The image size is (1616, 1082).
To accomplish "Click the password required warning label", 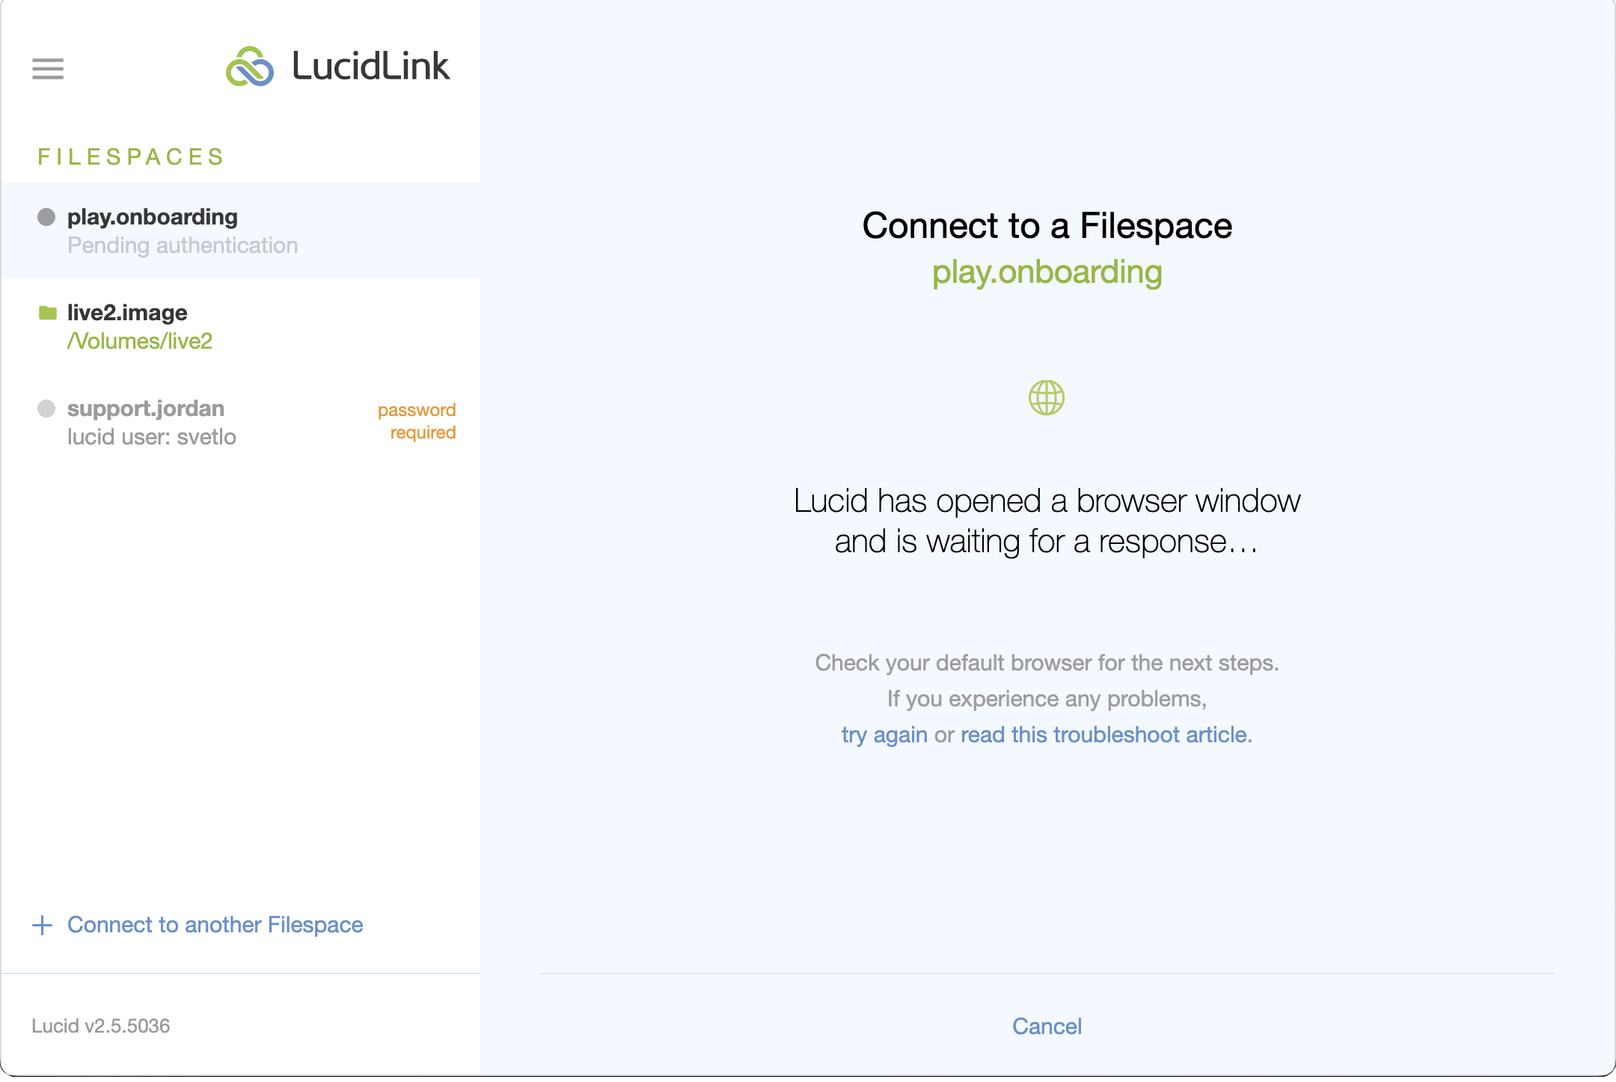I will pyautogui.click(x=417, y=421).
